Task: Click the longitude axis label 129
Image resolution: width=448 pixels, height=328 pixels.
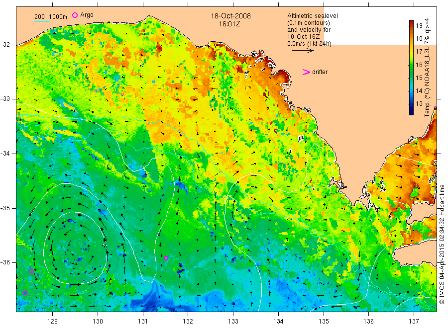Action: [x=53, y=322]
